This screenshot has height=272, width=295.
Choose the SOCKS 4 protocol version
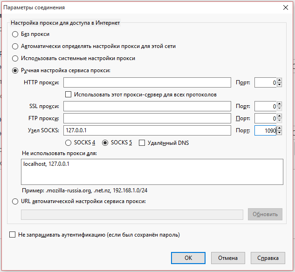pos(69,143)
